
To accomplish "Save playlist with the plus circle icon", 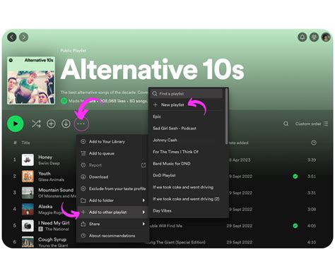I will click(51, 124).
